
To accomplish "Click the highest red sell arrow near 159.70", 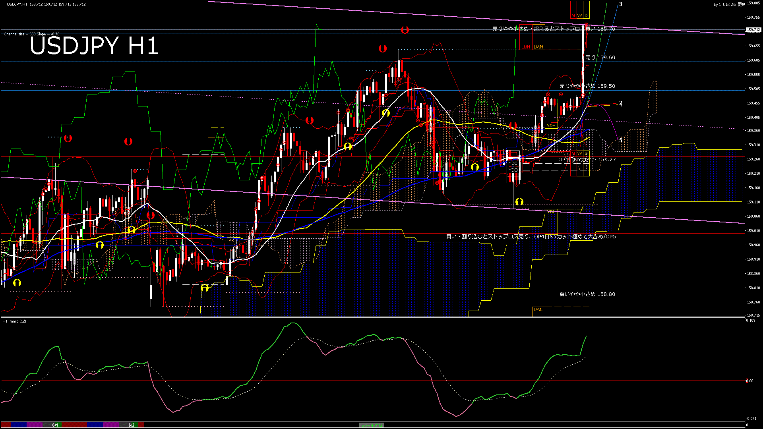I will (405, 30).
